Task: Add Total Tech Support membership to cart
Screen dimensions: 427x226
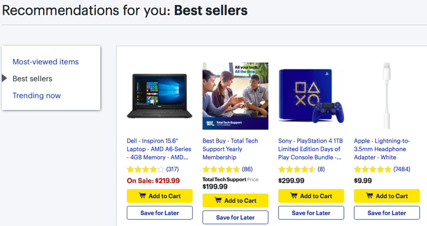Action: click(236, 201)
